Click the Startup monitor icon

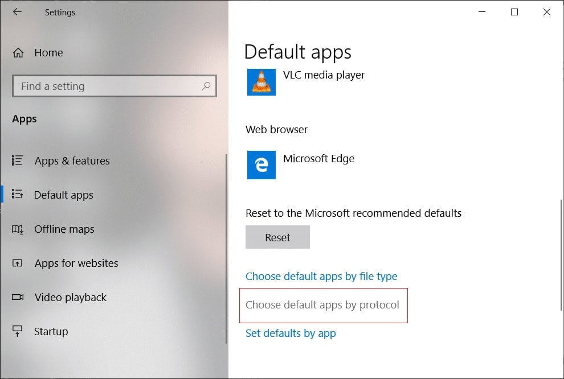(x=18, y=331)
